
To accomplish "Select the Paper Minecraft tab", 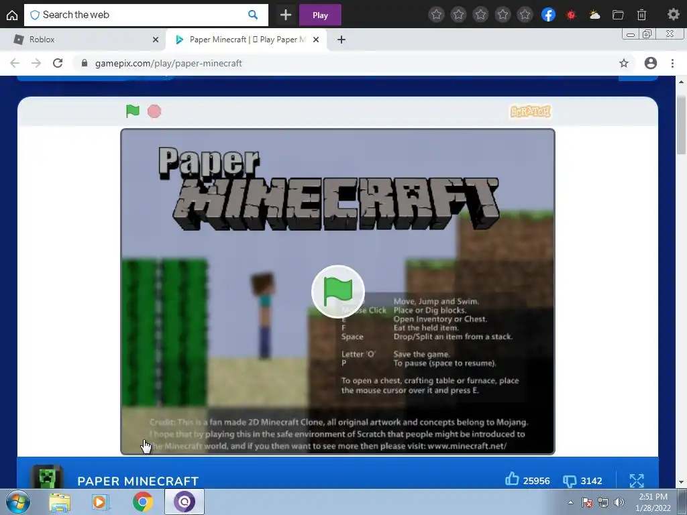I will point(247,40).
